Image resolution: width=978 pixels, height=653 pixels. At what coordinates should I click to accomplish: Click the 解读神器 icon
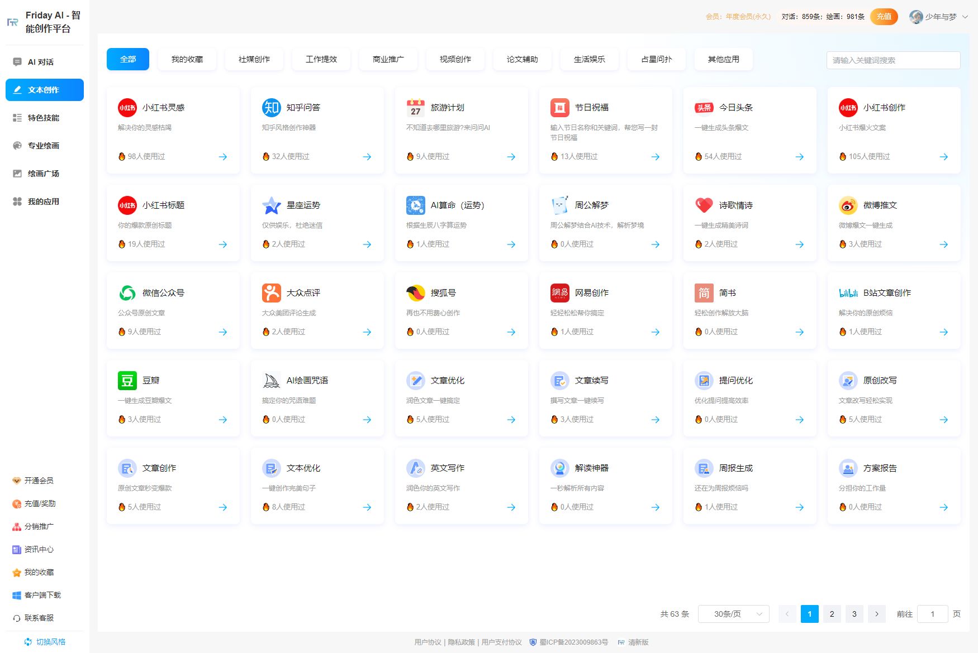559,468
